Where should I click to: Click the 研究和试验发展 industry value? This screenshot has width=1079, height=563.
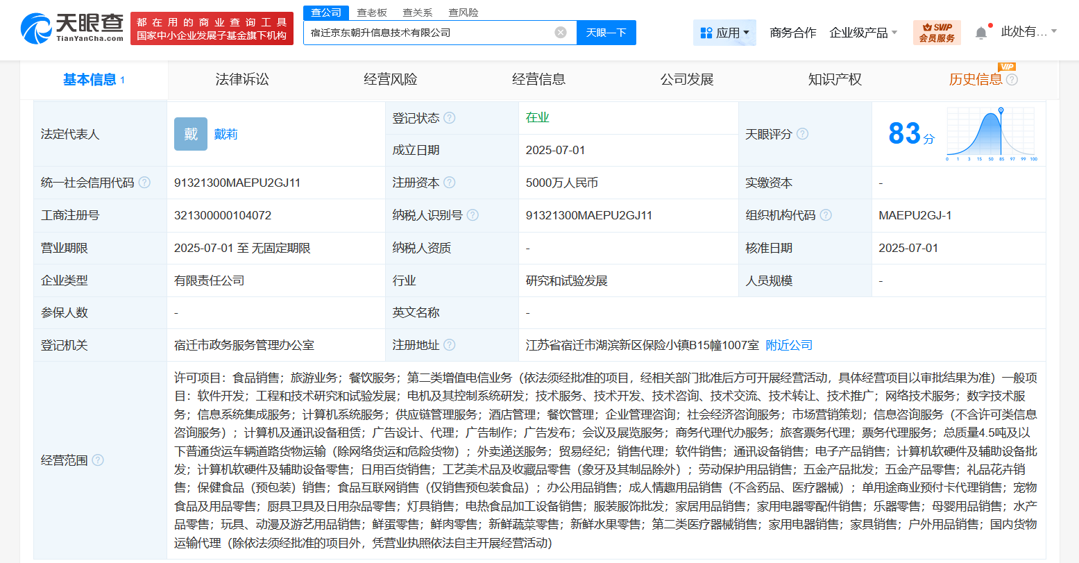tap(567, 280)
